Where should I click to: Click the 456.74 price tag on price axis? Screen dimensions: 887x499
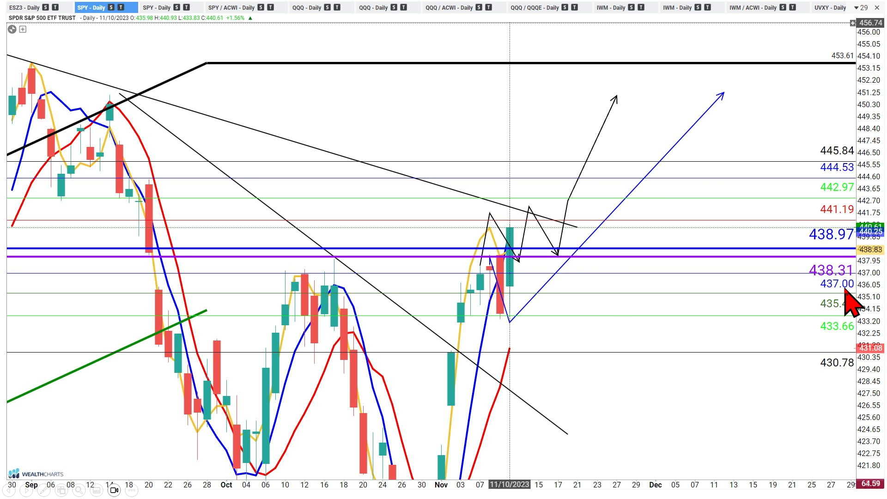(870, 23)
